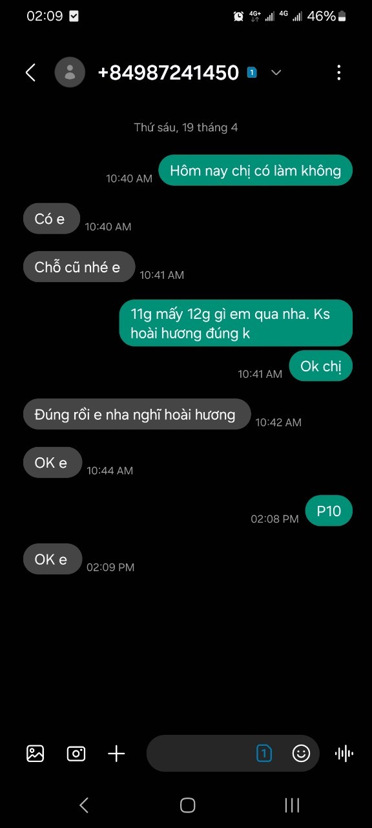Image resolution: width=372 pixels, height=828 pixels.
Task: Tap the plus attachments icon
Action: 116,753
